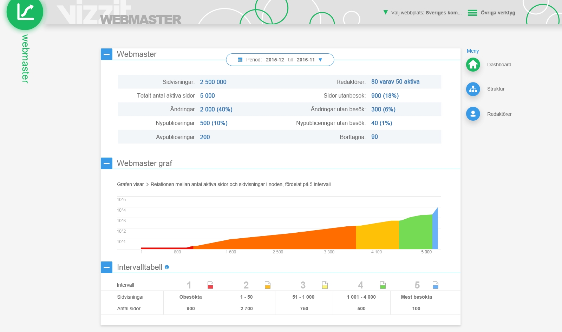Image resolution: width=562 pixels, height=332 pixels.
Task: Click the 2 500 000 Sidvisningar value
Action: (x=213, y=82)
